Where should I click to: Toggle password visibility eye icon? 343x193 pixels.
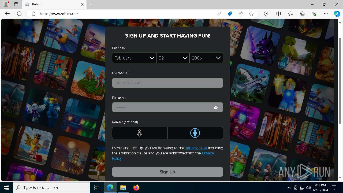(x=216, y=108)
